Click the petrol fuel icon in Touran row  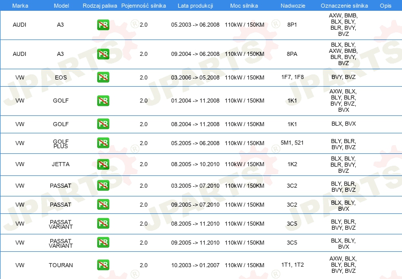pos(103,265)
